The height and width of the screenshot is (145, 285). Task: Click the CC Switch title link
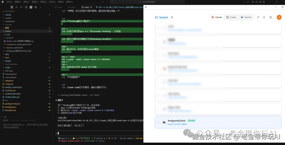pyautogui.click(x=161, y=17)
